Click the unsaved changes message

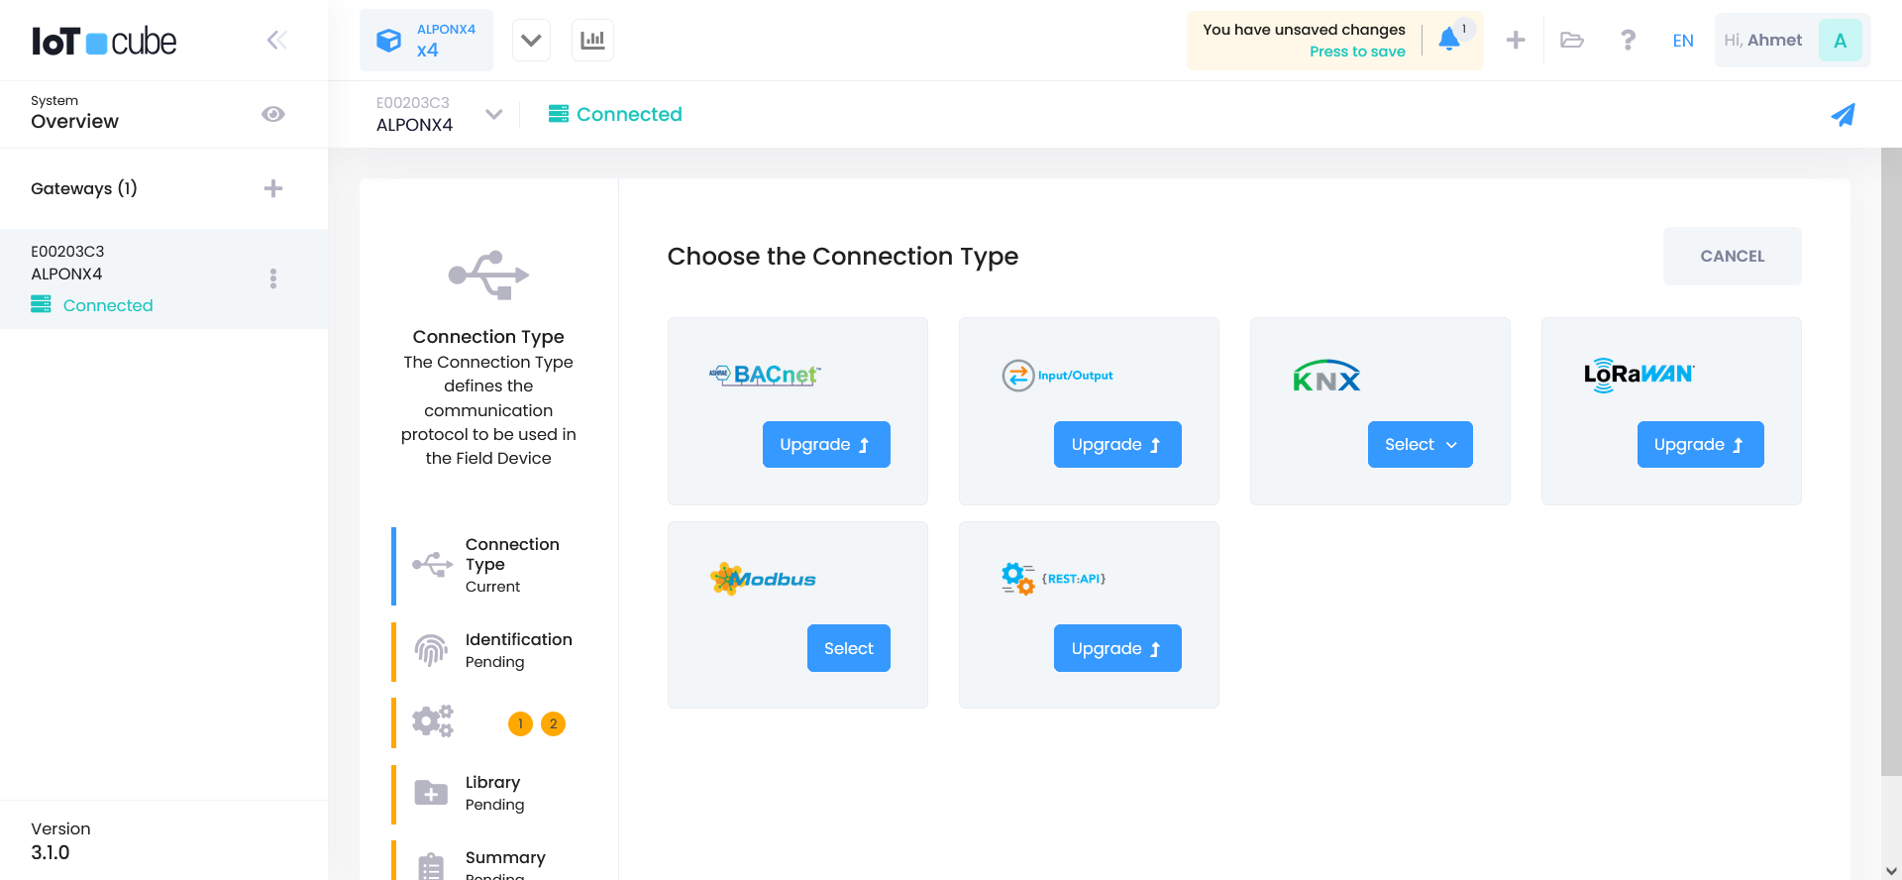tap(1304, 30)
